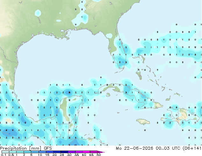Click the '40' legend scale label
The height and width of the screenshot is (156, 202).
click(x=84, y=155)
